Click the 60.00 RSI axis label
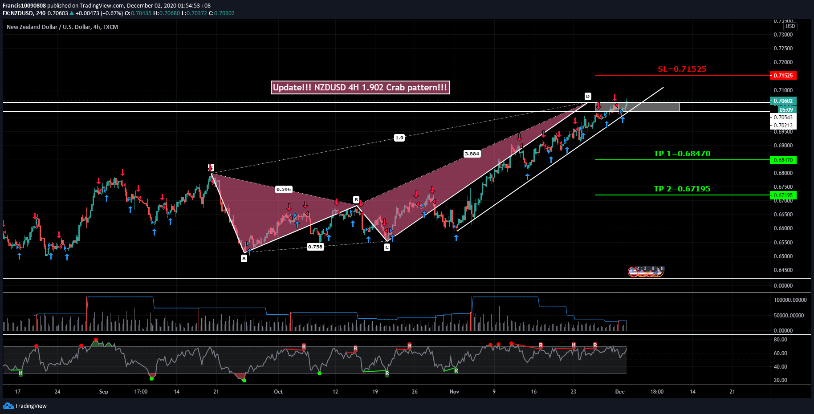This screenshot has height=414, width=814. (781, 353)
